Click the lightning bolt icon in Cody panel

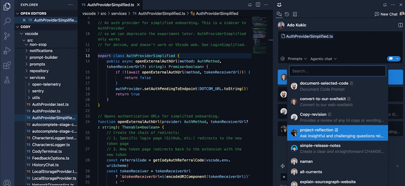click(283, 166)
